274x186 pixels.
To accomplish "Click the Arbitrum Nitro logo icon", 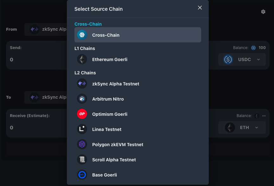I will point(82,99).
